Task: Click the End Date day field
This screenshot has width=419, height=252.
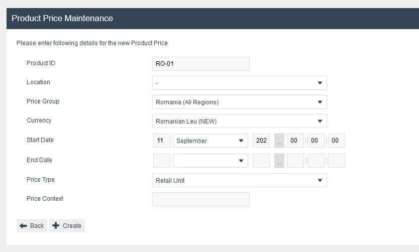Action: click(161, 161)
